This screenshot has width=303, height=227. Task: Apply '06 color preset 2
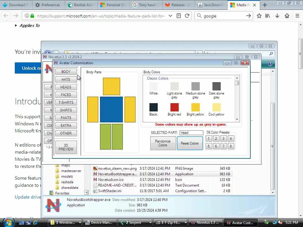tap(216, 138)
